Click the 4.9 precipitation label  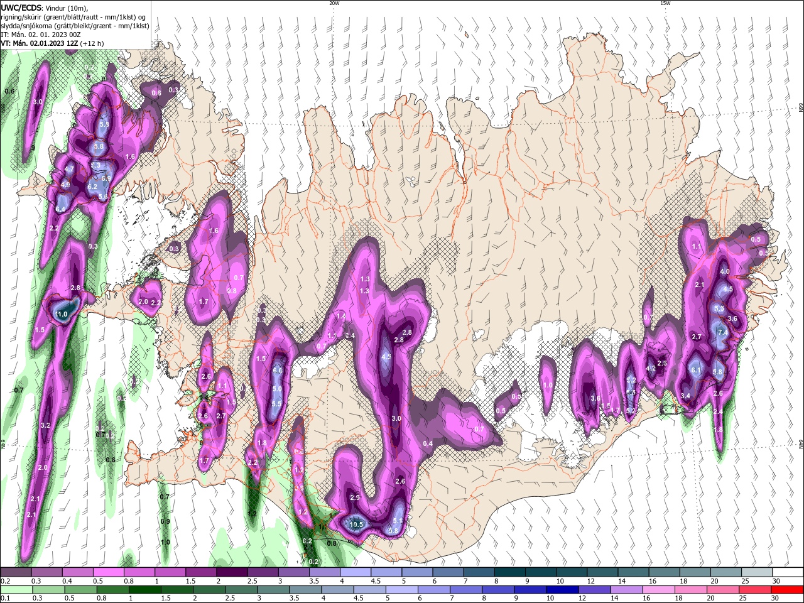(65, 185)
